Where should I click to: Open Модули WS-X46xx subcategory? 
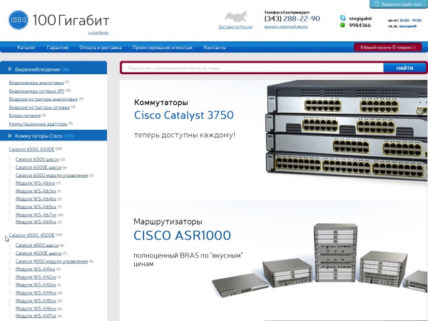[36, 308]
